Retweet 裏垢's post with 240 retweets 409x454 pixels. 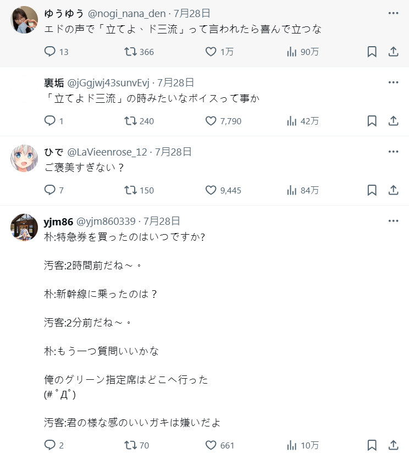130,121
